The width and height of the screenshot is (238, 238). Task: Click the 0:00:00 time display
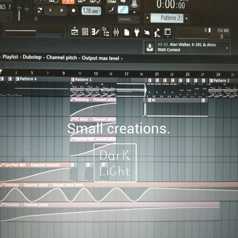pos(170,4)
